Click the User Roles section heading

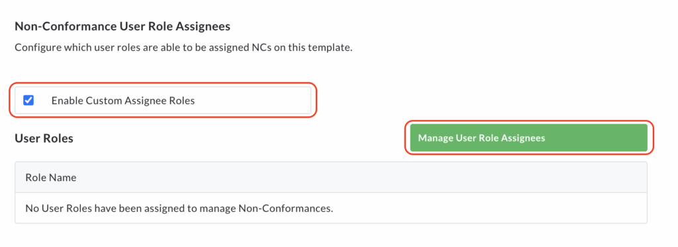tap(44, 139)
